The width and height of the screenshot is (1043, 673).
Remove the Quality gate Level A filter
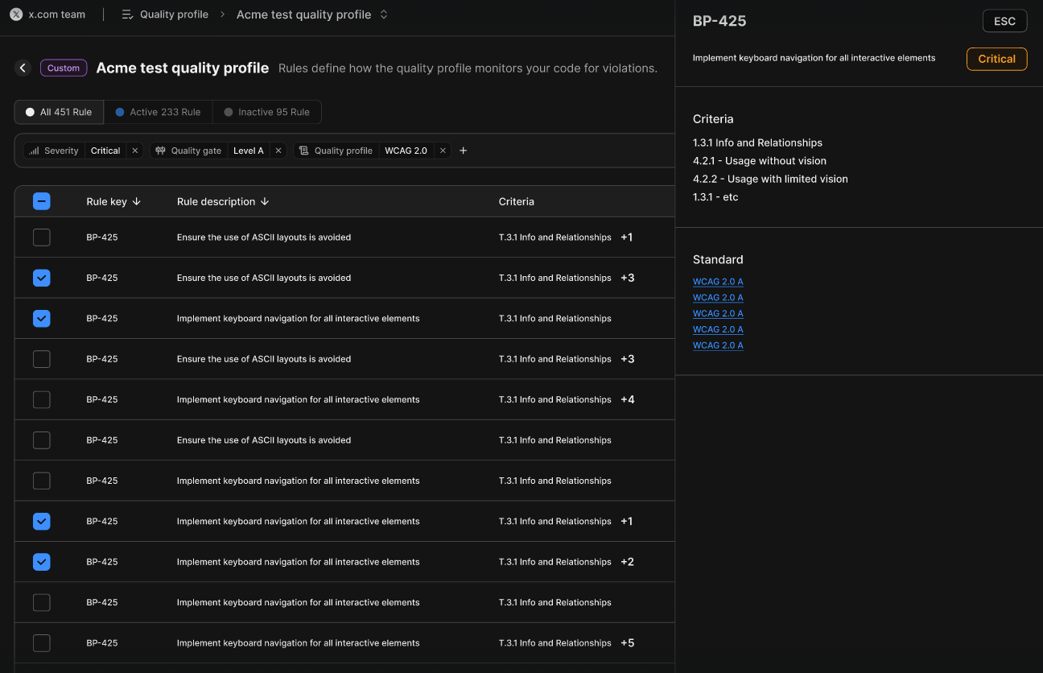click(x=278, y=151)
